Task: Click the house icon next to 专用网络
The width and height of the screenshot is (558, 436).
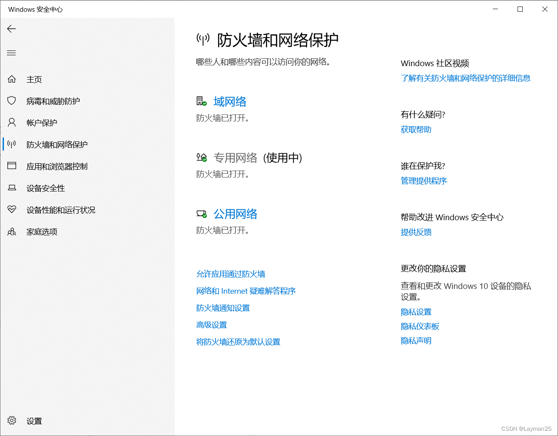Action: coord(202,158)
